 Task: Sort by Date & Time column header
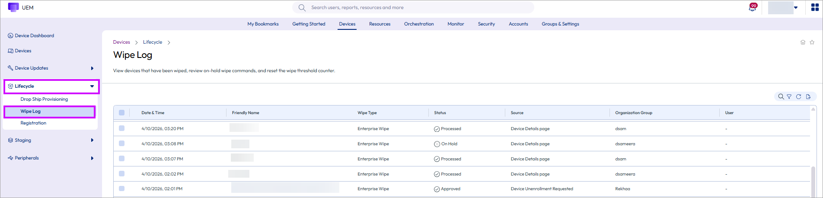(x=153, y=113)
